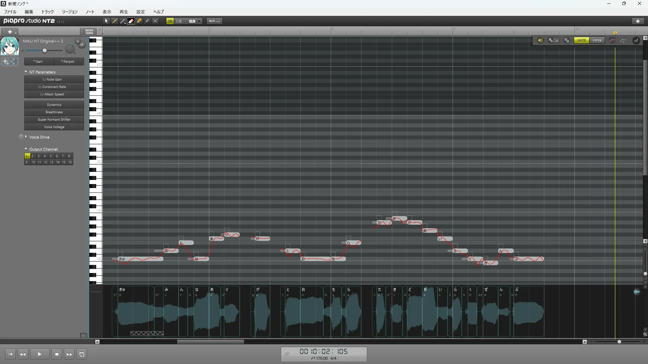The width and height of the screenshot is (648, 364).
Task: Switch editor to PITCH mode
Action: coord(597,40)
